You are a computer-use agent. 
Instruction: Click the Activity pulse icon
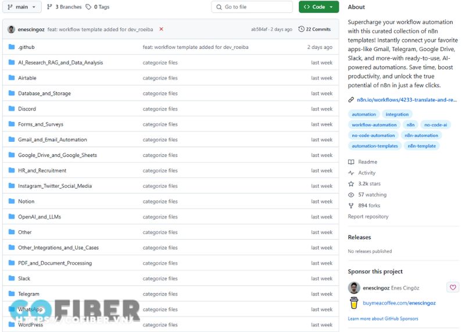[351, 173]
